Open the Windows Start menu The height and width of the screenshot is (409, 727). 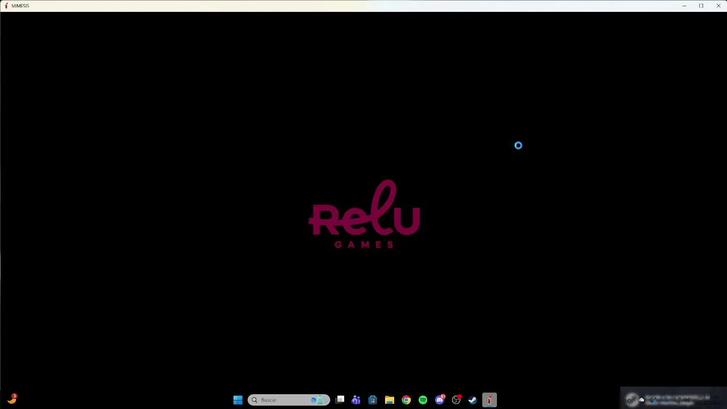(x=238, y=400)
